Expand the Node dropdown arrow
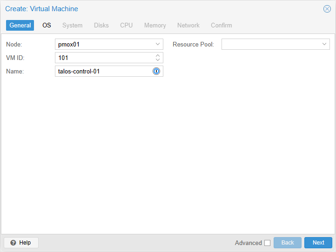Screen dimensions: 336x252 coord(158,44)
